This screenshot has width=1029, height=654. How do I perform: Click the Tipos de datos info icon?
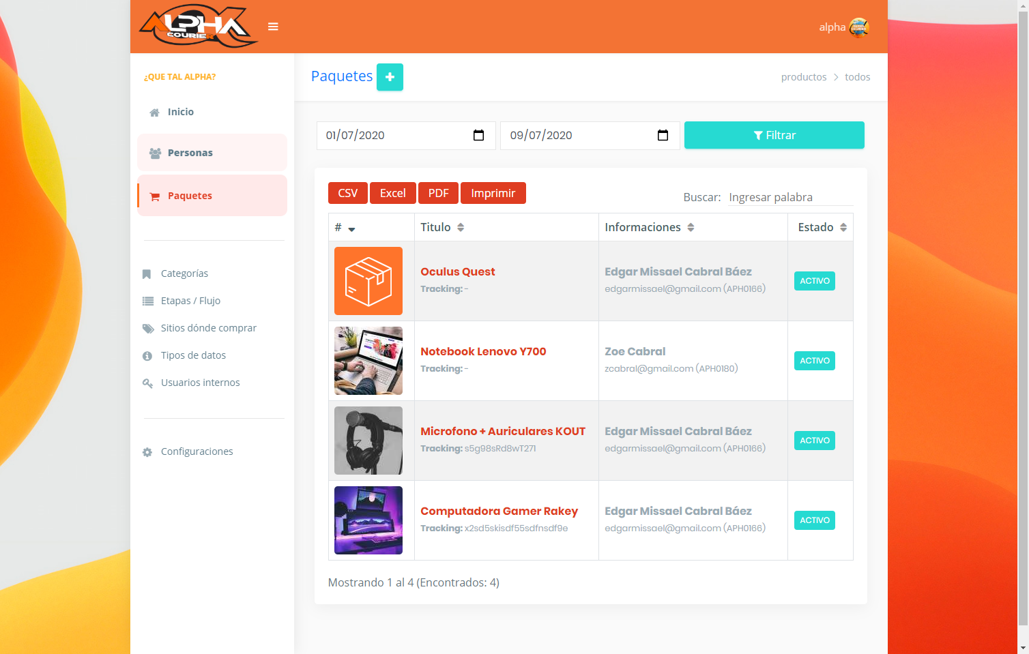147,356
